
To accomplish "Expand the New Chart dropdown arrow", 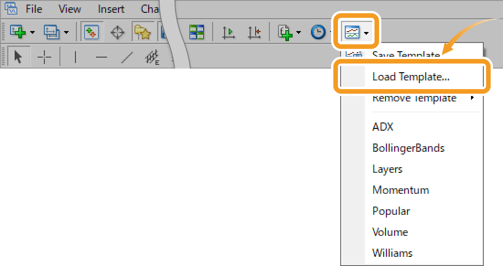I will click(32, 32).
